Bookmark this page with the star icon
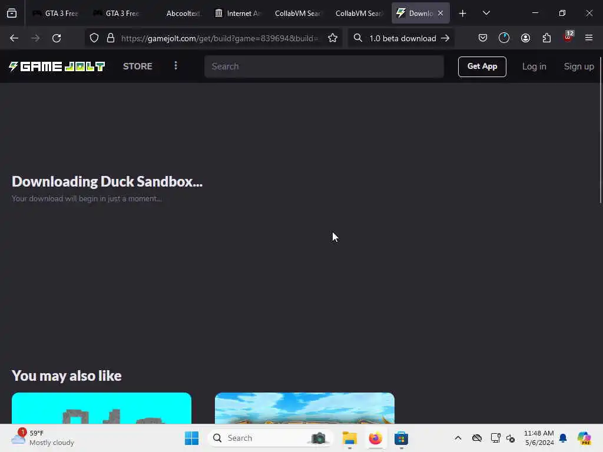This screenshot has width=603, height=452. (x=333, y=38)
